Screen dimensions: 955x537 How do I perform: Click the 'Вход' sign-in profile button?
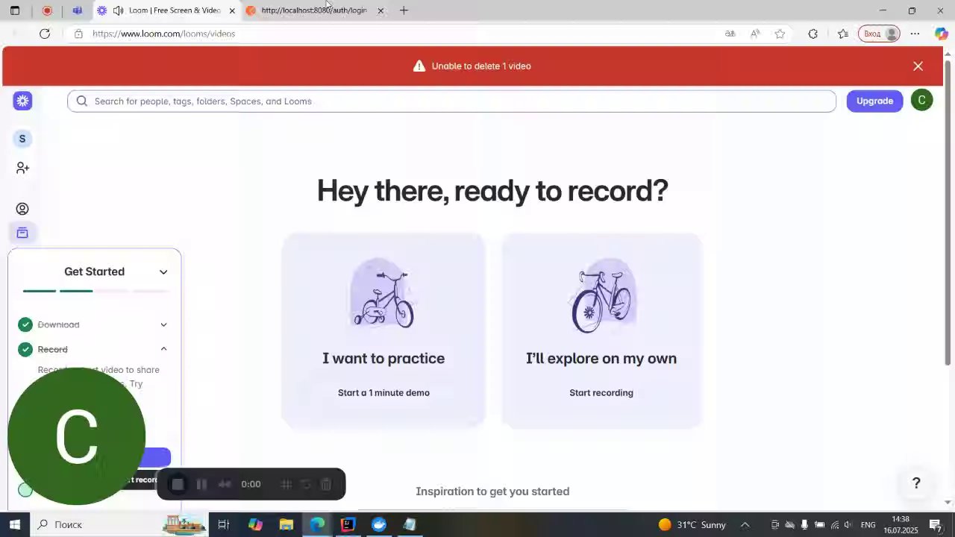pos(879,34)
